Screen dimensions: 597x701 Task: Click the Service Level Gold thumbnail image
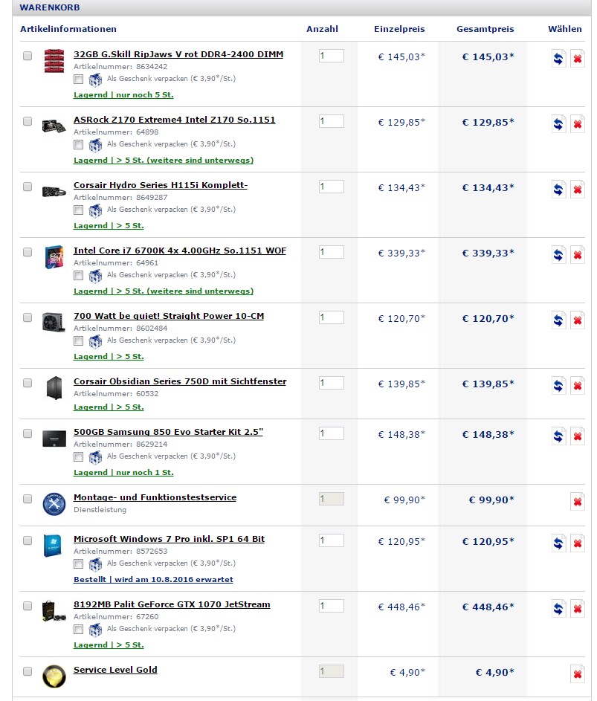[54, 676]
